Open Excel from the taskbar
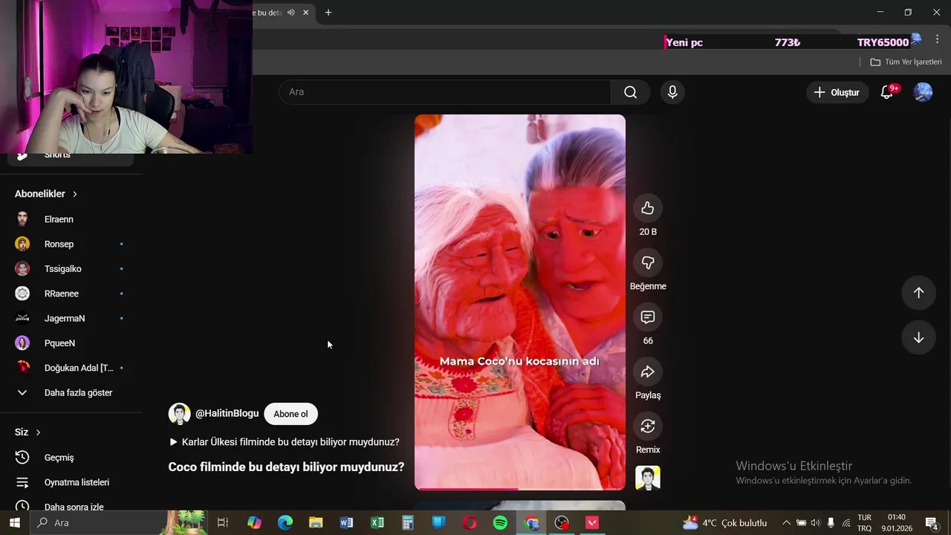Screen dimensions: 951x535 click(377, 522)
